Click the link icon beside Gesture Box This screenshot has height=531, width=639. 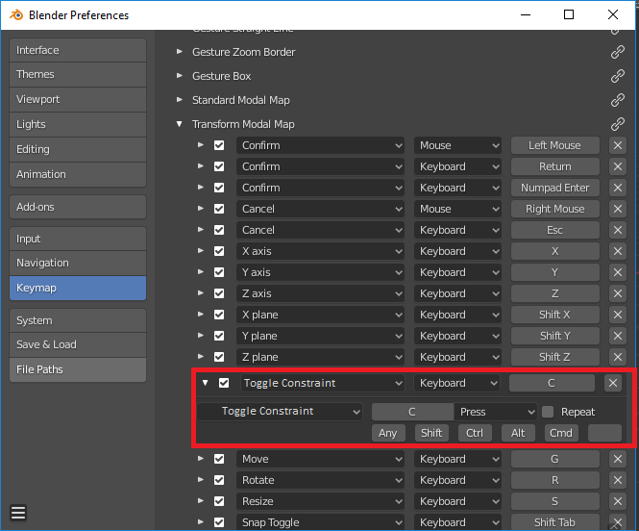(618, 76)
